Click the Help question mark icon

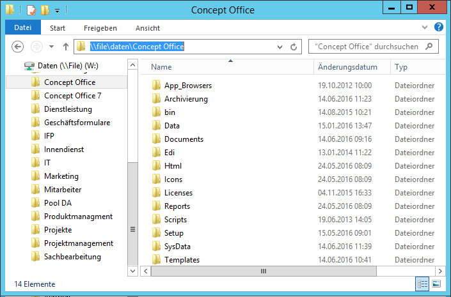439,27
